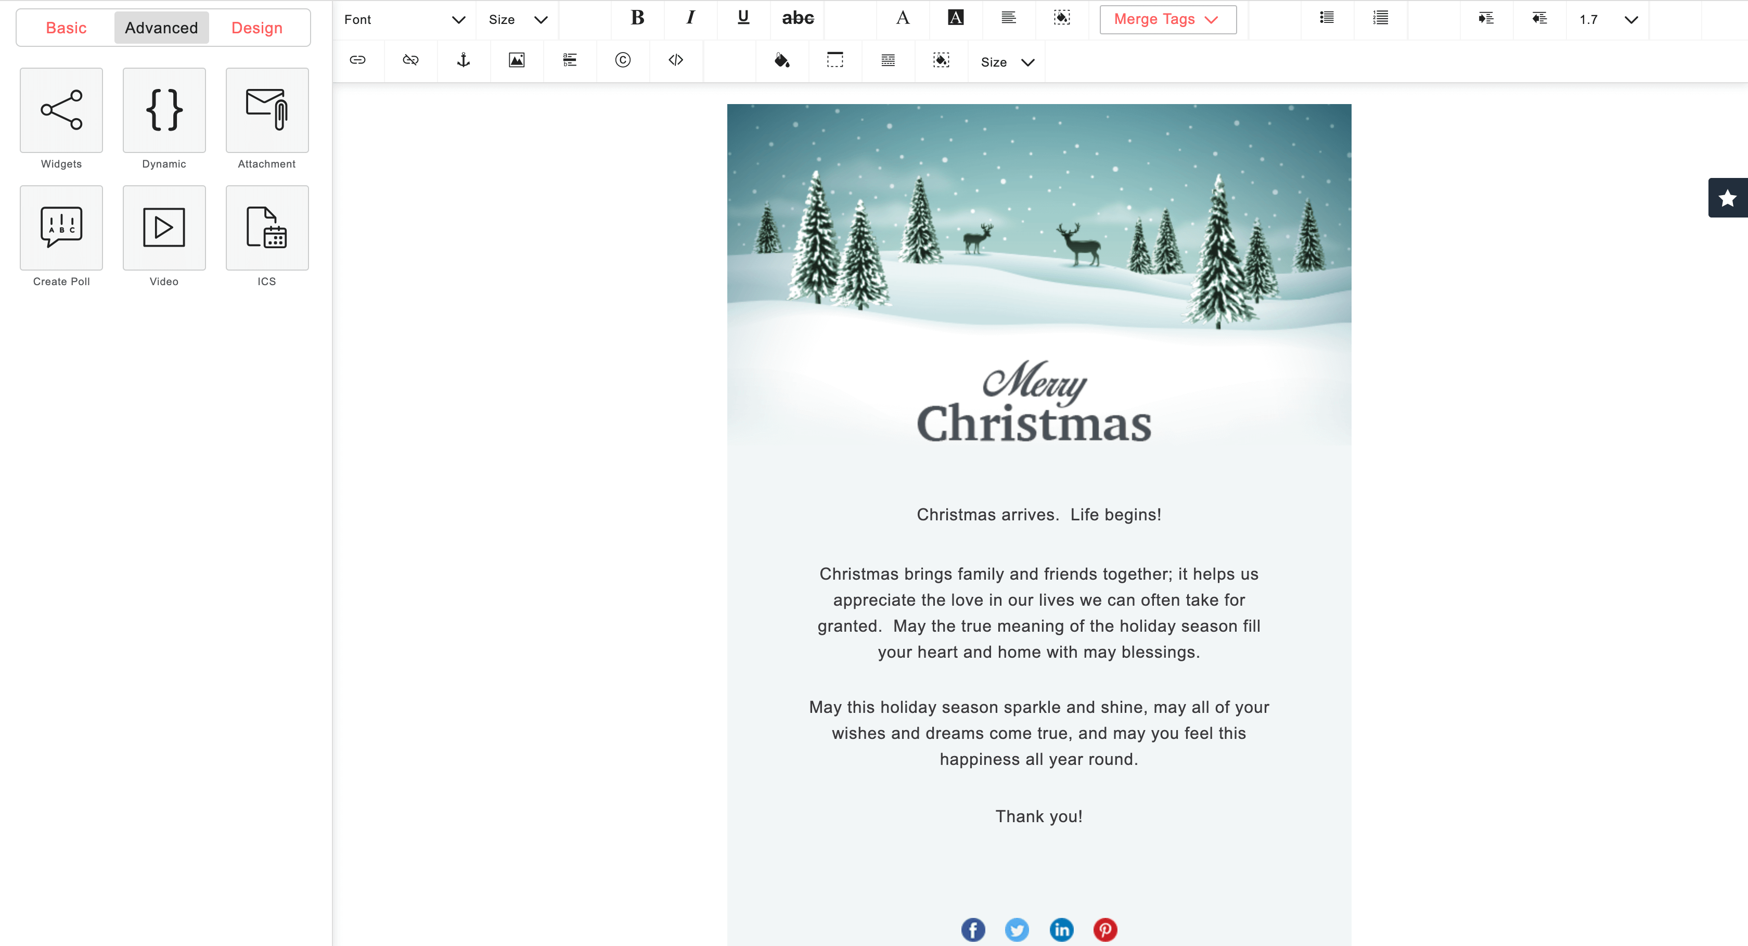This screenshot has width=1748, height=946.
Task: Toggle bold formatting
Action: (637, 18)
